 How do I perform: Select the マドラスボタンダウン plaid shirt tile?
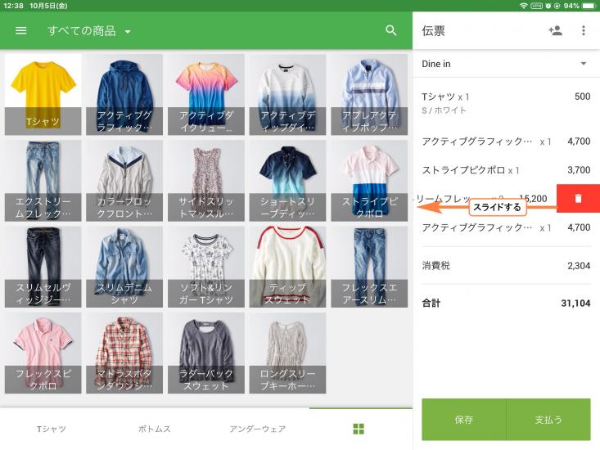124,353
